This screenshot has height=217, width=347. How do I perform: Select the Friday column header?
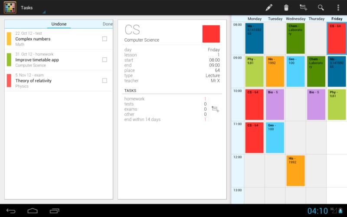pyautogui.click(x=337, y=19)
